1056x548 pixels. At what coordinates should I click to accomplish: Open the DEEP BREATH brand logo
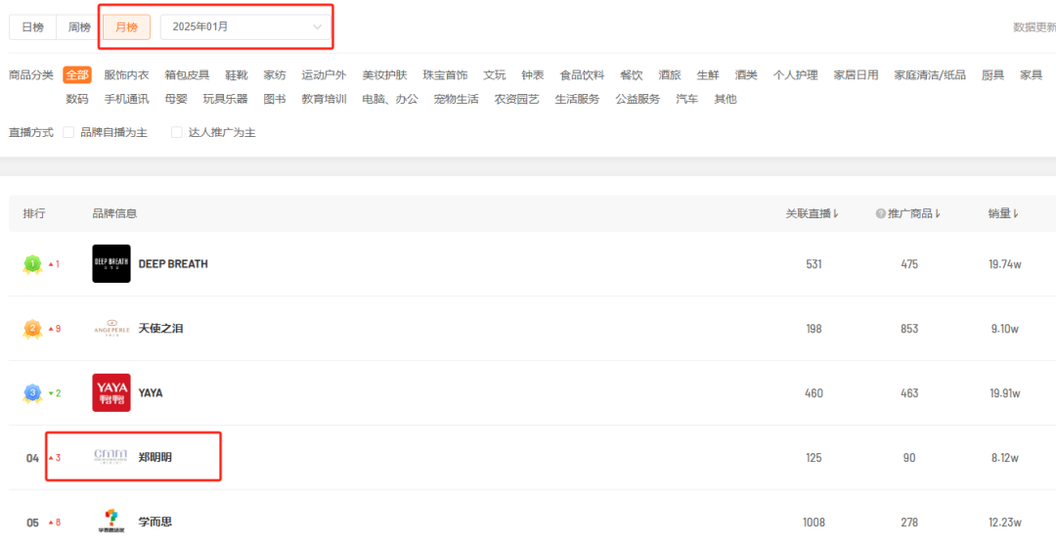pyautogui.click(x=111, y=263)
